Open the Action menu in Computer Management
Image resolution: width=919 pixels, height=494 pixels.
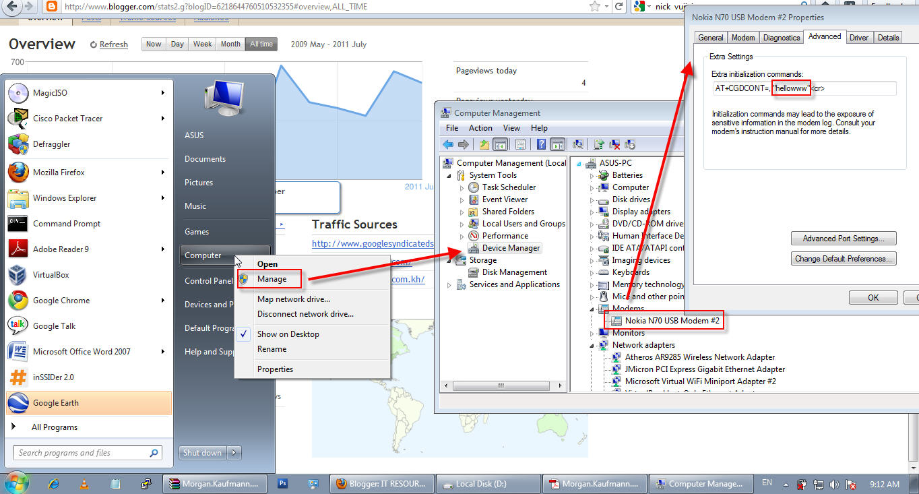pyautogui.click(x=480, y=127)
